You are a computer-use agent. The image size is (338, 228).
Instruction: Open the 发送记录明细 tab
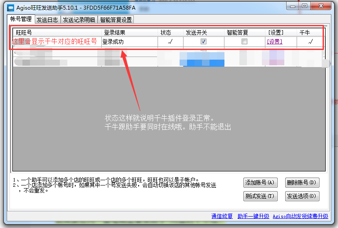click(x=79, y=20)
